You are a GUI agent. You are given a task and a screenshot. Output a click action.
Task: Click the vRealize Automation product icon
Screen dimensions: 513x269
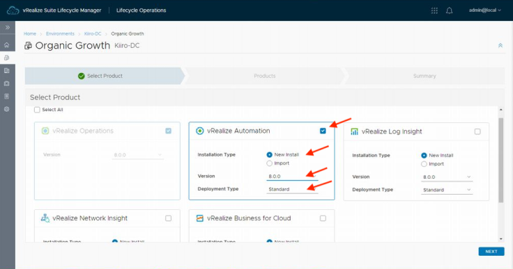pos(199,131)
